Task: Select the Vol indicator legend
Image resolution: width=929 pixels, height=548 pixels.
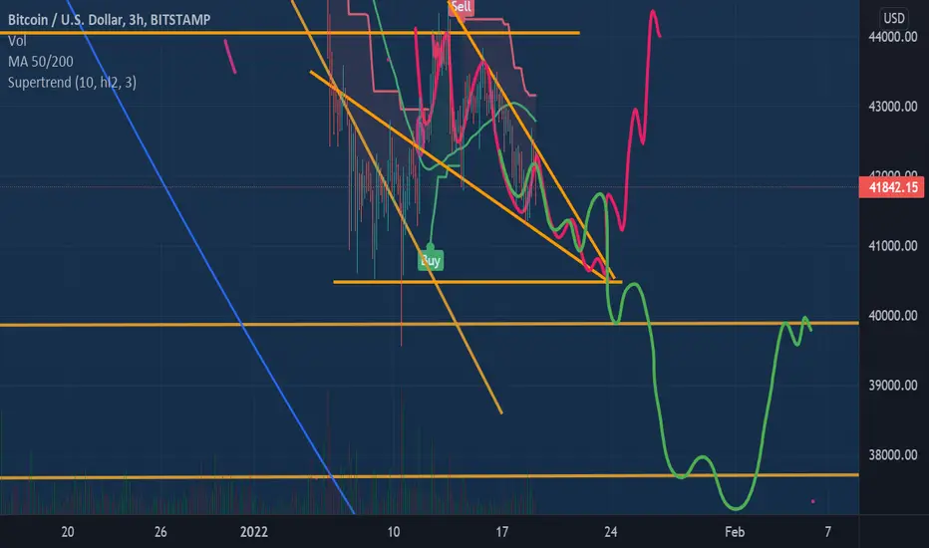Action: pos(17,41)
